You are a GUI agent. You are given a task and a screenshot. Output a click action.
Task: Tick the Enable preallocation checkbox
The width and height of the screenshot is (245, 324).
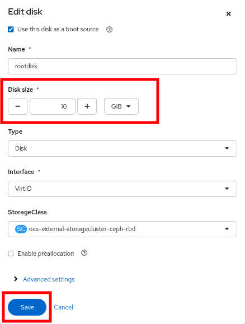(11, 253)
